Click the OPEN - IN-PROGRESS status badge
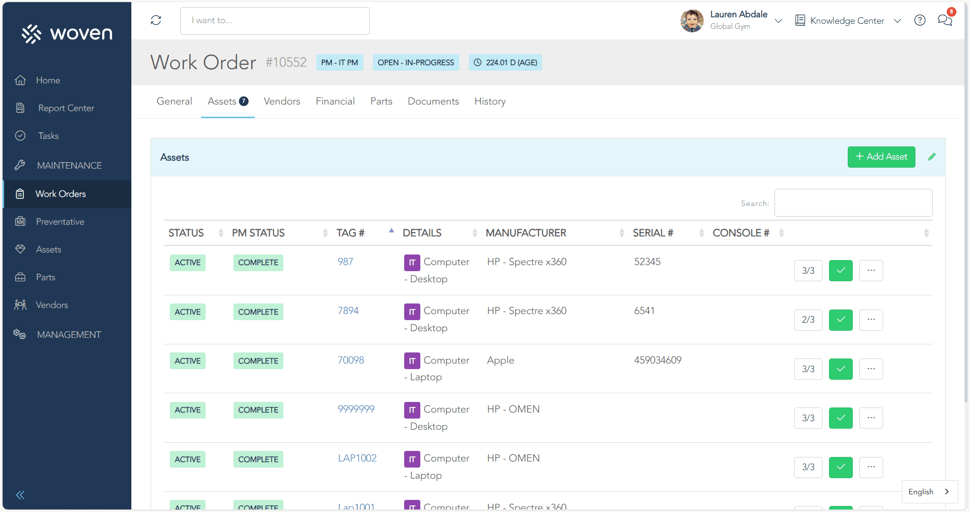Image resolution: width=970 pixels, height=512 pixels. tap(416, 63)
